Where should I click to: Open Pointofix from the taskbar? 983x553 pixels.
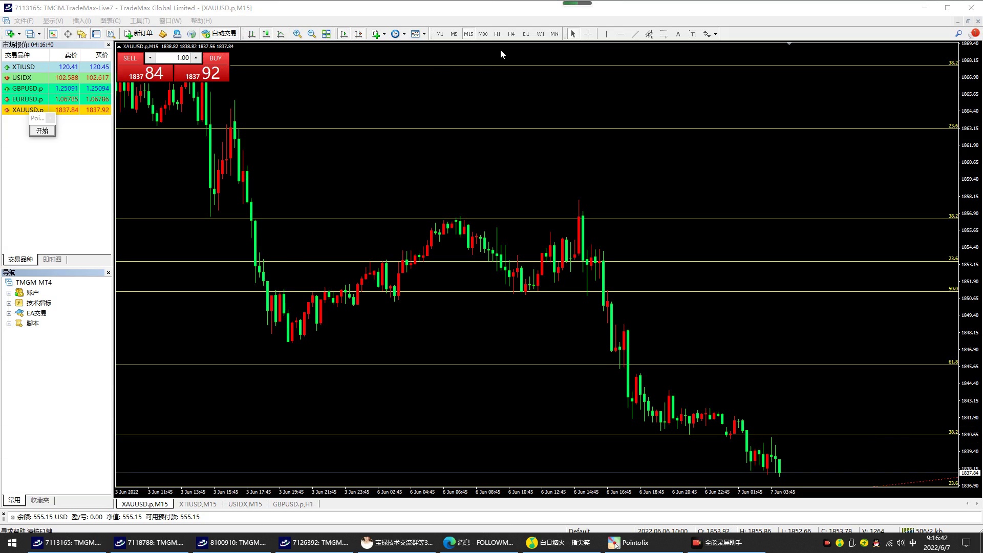pyautogui.click(x=629, y=543)
